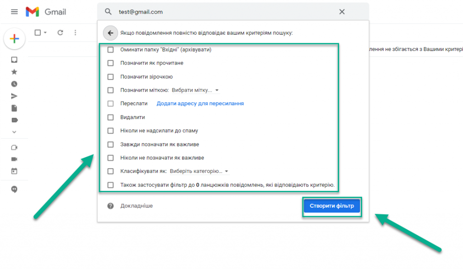
Task: Click the 'Створити фільтр' button
Action: point(332,206)
